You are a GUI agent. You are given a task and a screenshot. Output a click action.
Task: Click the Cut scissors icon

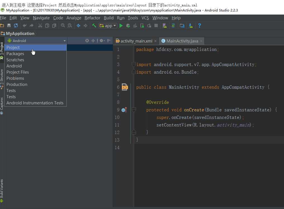point(40,25)
